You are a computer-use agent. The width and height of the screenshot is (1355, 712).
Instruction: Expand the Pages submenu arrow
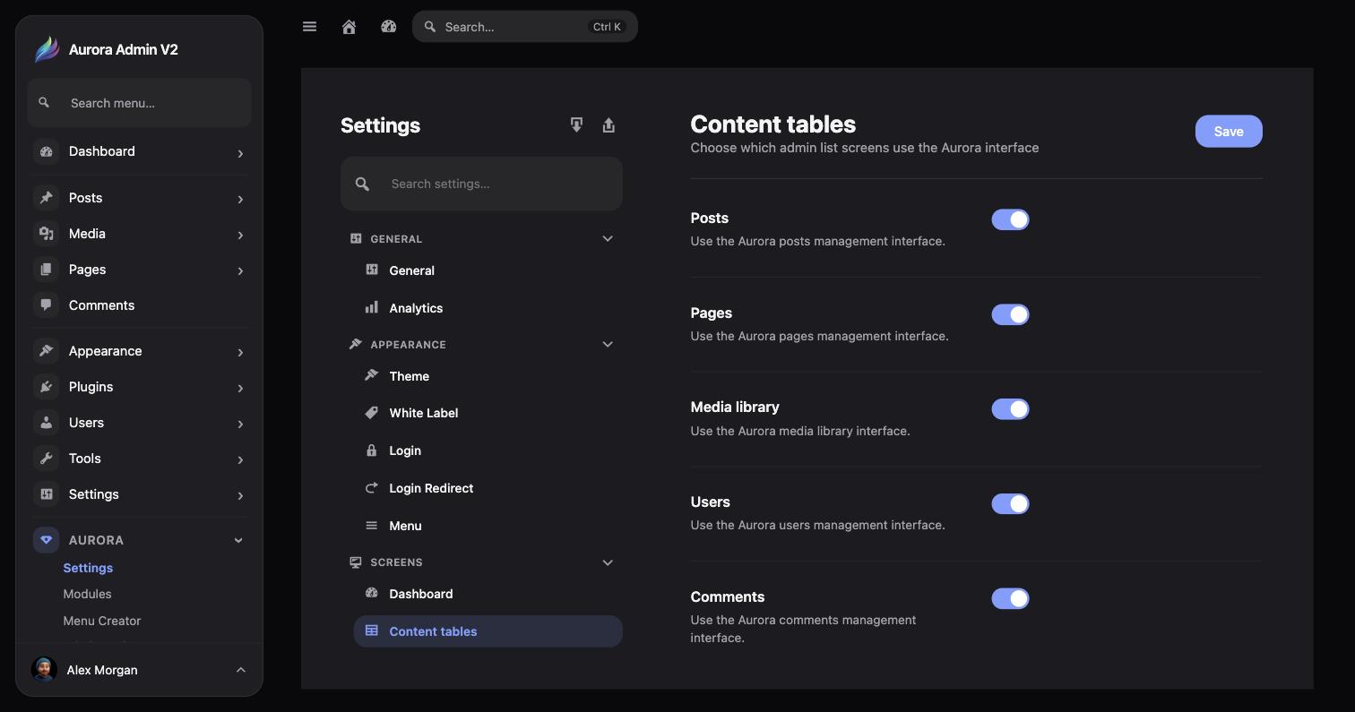[x=240, y=270]
